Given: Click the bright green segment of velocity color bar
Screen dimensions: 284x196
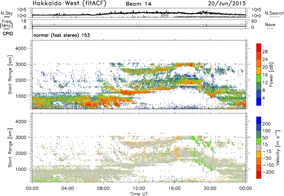Looking at the screenshot, I should [x=259, y=141].
